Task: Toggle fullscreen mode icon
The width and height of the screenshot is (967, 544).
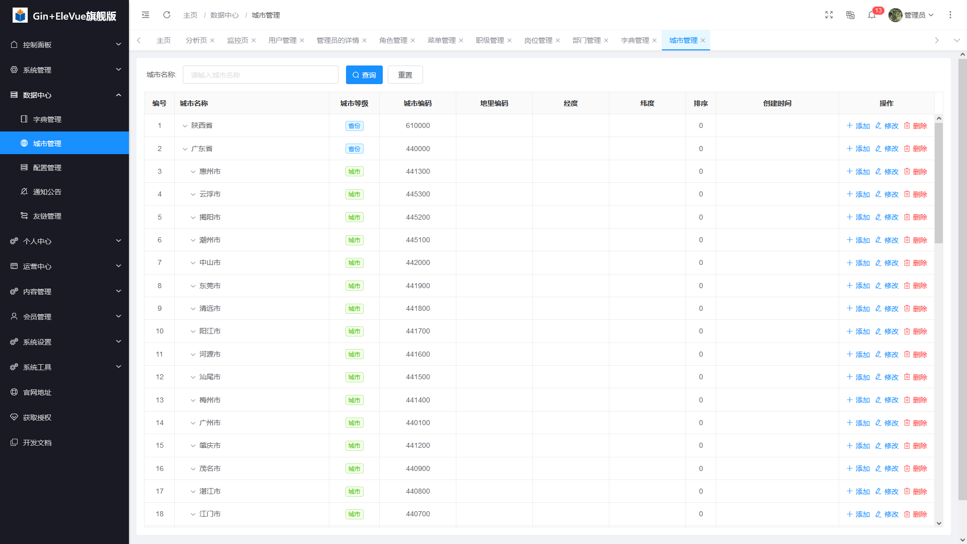Action: click(829, 15)
